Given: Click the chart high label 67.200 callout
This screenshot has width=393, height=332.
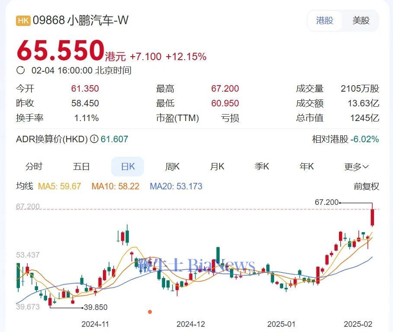Looking at the screenshot, I should pyautogui.click(x=326, y=202).
